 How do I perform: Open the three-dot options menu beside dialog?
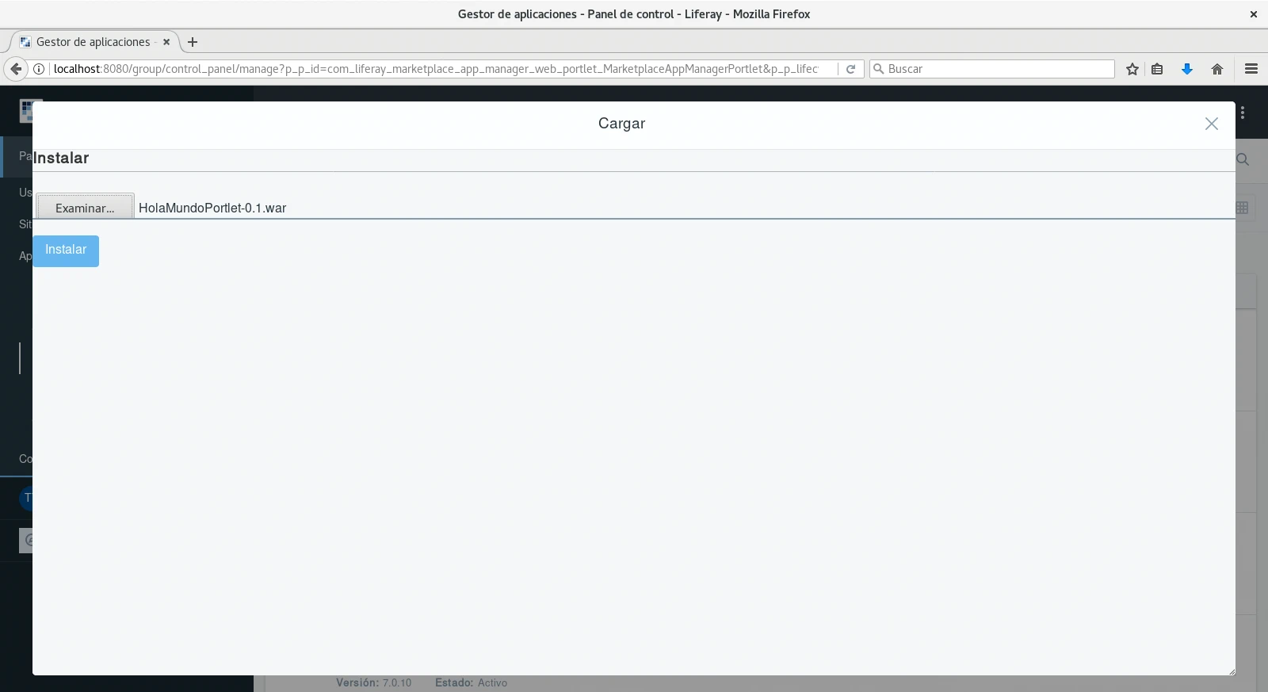click(1243, 113)
